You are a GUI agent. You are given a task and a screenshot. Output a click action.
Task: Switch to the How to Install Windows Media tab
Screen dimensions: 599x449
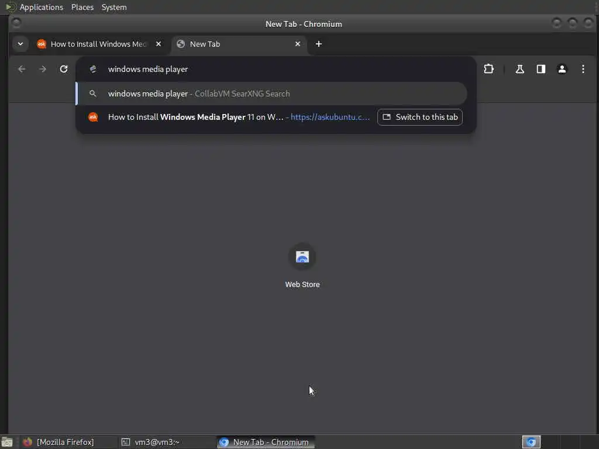(x=99, y=44)
